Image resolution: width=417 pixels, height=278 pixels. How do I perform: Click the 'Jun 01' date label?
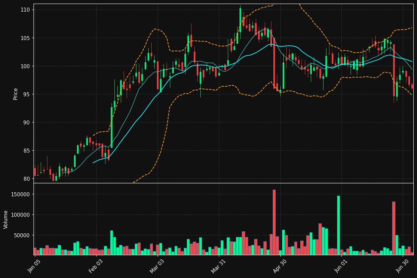click(x=341, y=266)
